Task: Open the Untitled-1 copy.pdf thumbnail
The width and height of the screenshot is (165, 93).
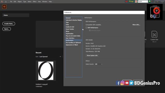Action: coord(46,71)
